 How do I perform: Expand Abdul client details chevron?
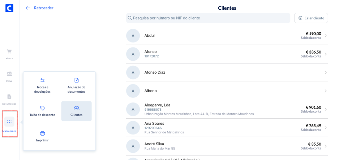(x=325, y=36)
